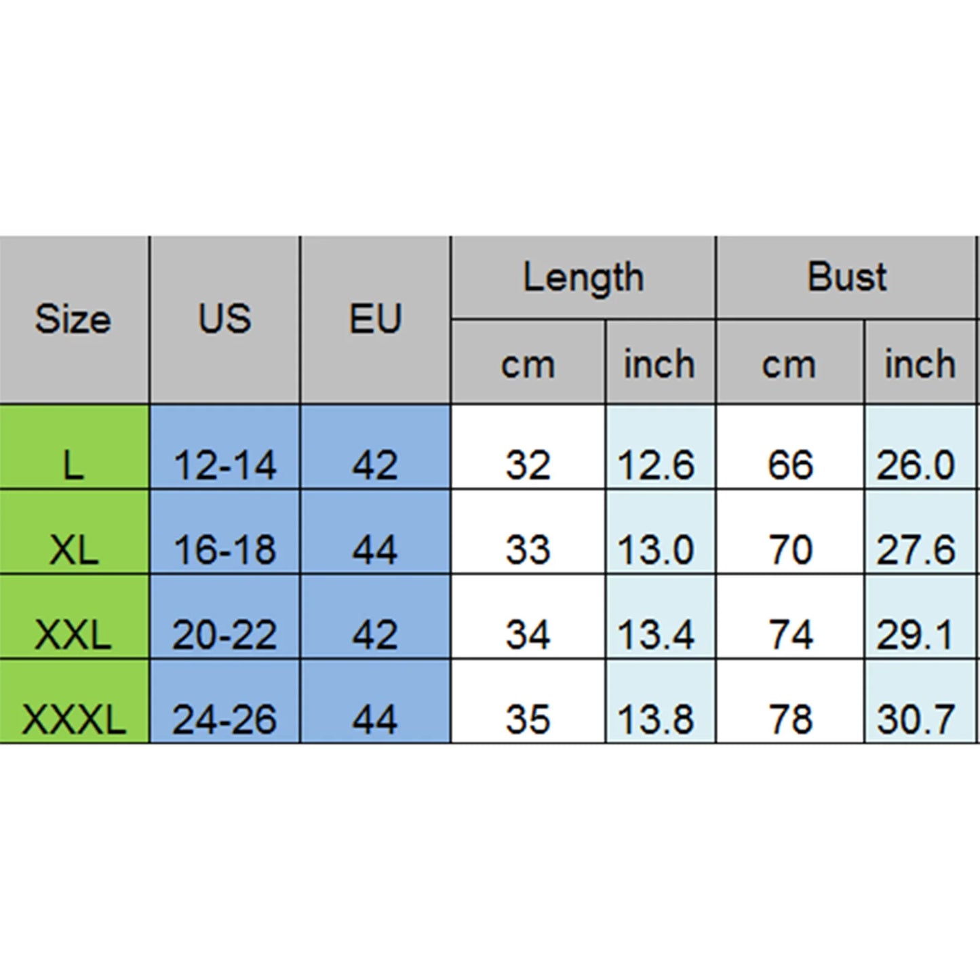Image resolution: width=980 pixels, height=980 pixels.
Task: Click the US column header
Action: click(x=224, y=319)
